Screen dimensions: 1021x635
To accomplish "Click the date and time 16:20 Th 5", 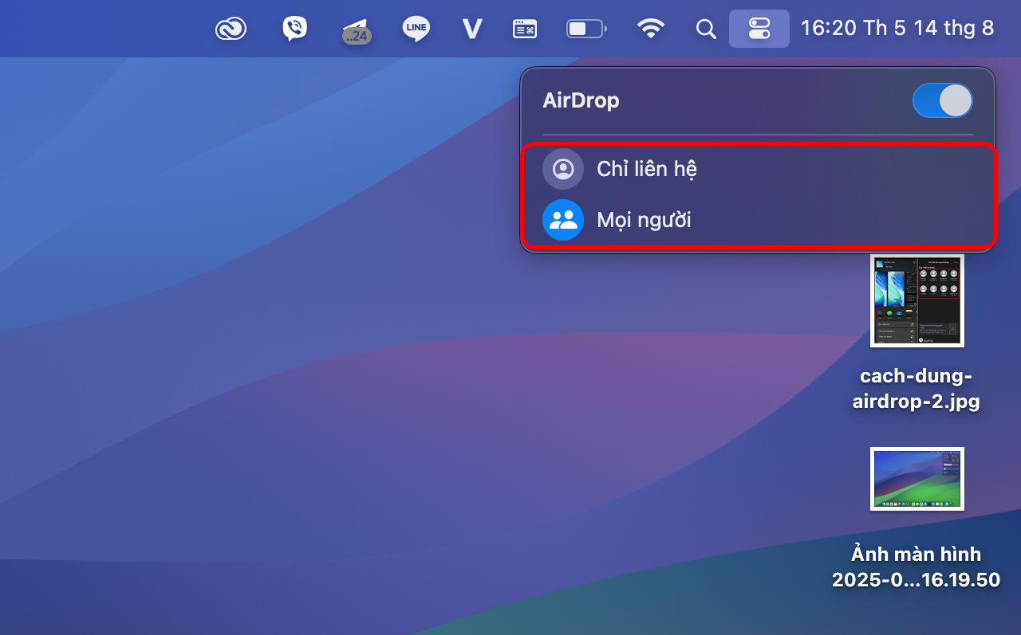I will click(x=897, y=29).
